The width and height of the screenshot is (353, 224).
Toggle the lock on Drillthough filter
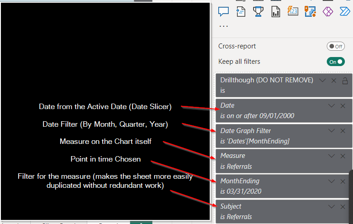click(x=345, y=81)
